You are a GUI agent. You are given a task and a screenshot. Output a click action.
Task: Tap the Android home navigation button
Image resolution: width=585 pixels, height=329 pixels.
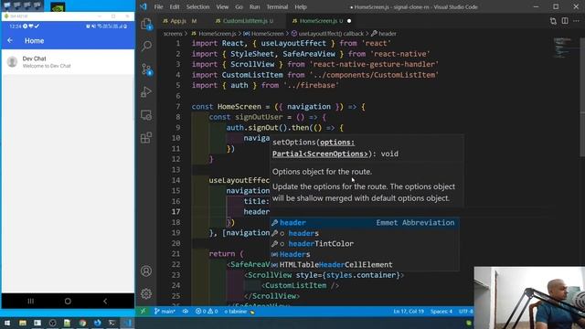click(68, 301)
